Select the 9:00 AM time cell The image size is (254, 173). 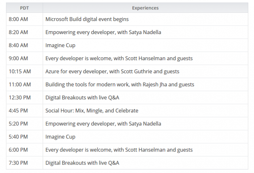point(18,58)
